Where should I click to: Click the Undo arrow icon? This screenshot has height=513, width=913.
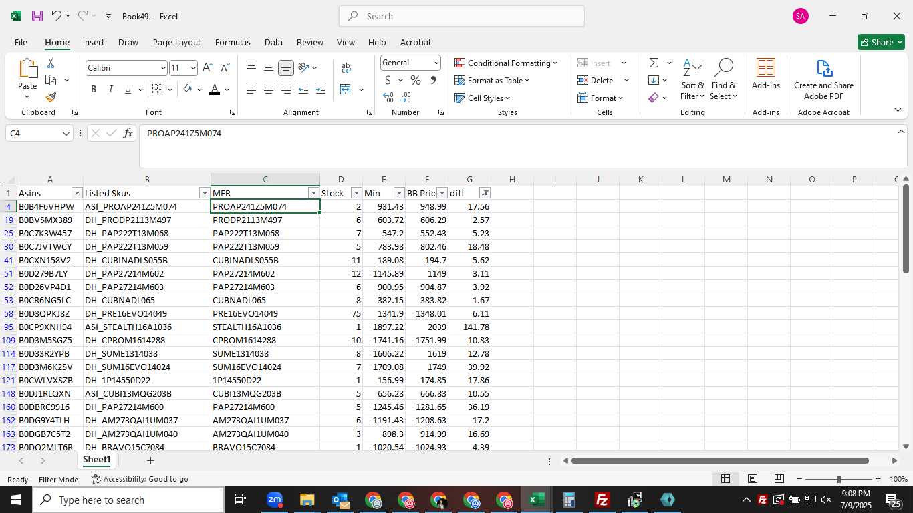pos(57,16)
